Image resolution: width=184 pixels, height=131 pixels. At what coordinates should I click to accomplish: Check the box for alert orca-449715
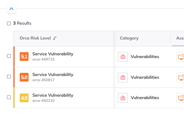[9, 56]
